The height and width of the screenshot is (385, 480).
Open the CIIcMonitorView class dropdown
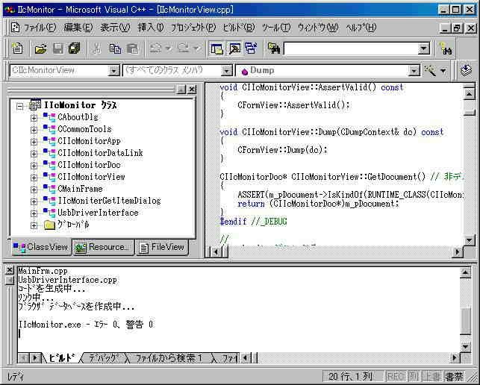[114, 70]
